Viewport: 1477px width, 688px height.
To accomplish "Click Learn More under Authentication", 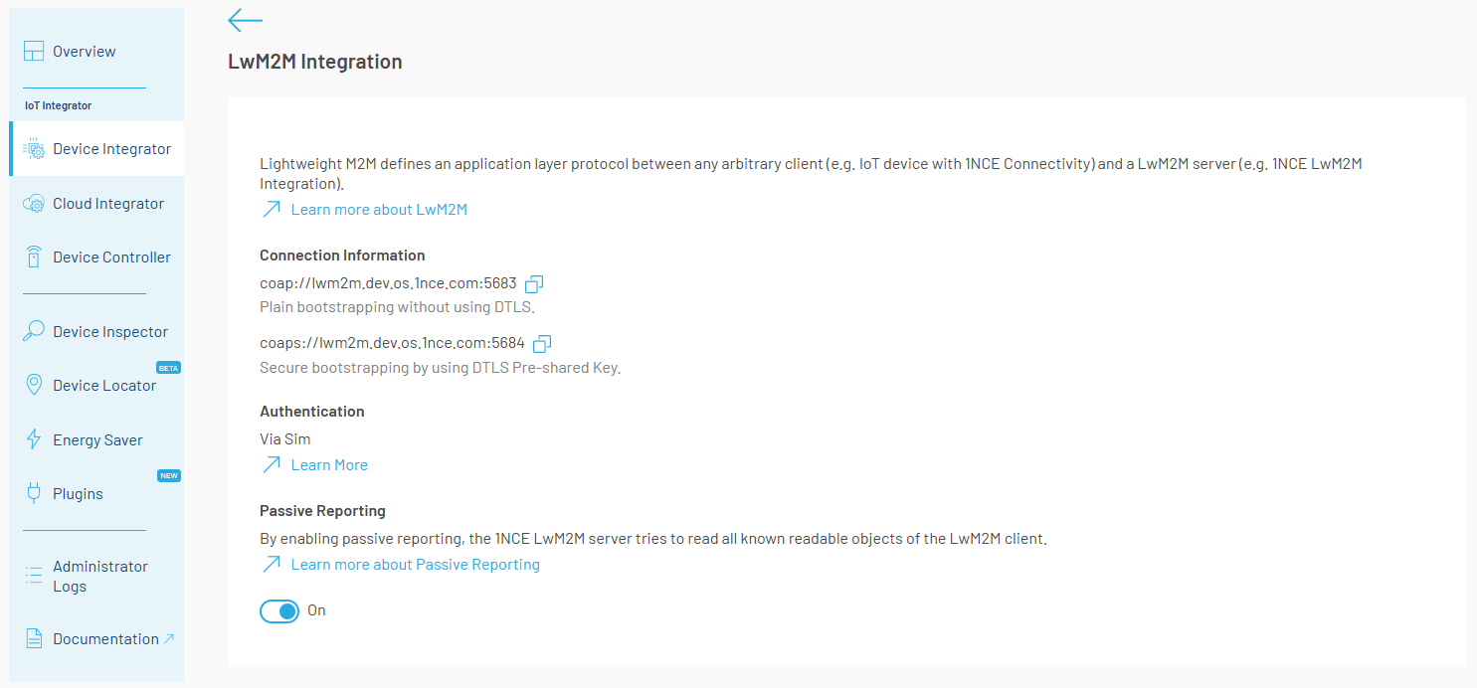I will point(329,464).
